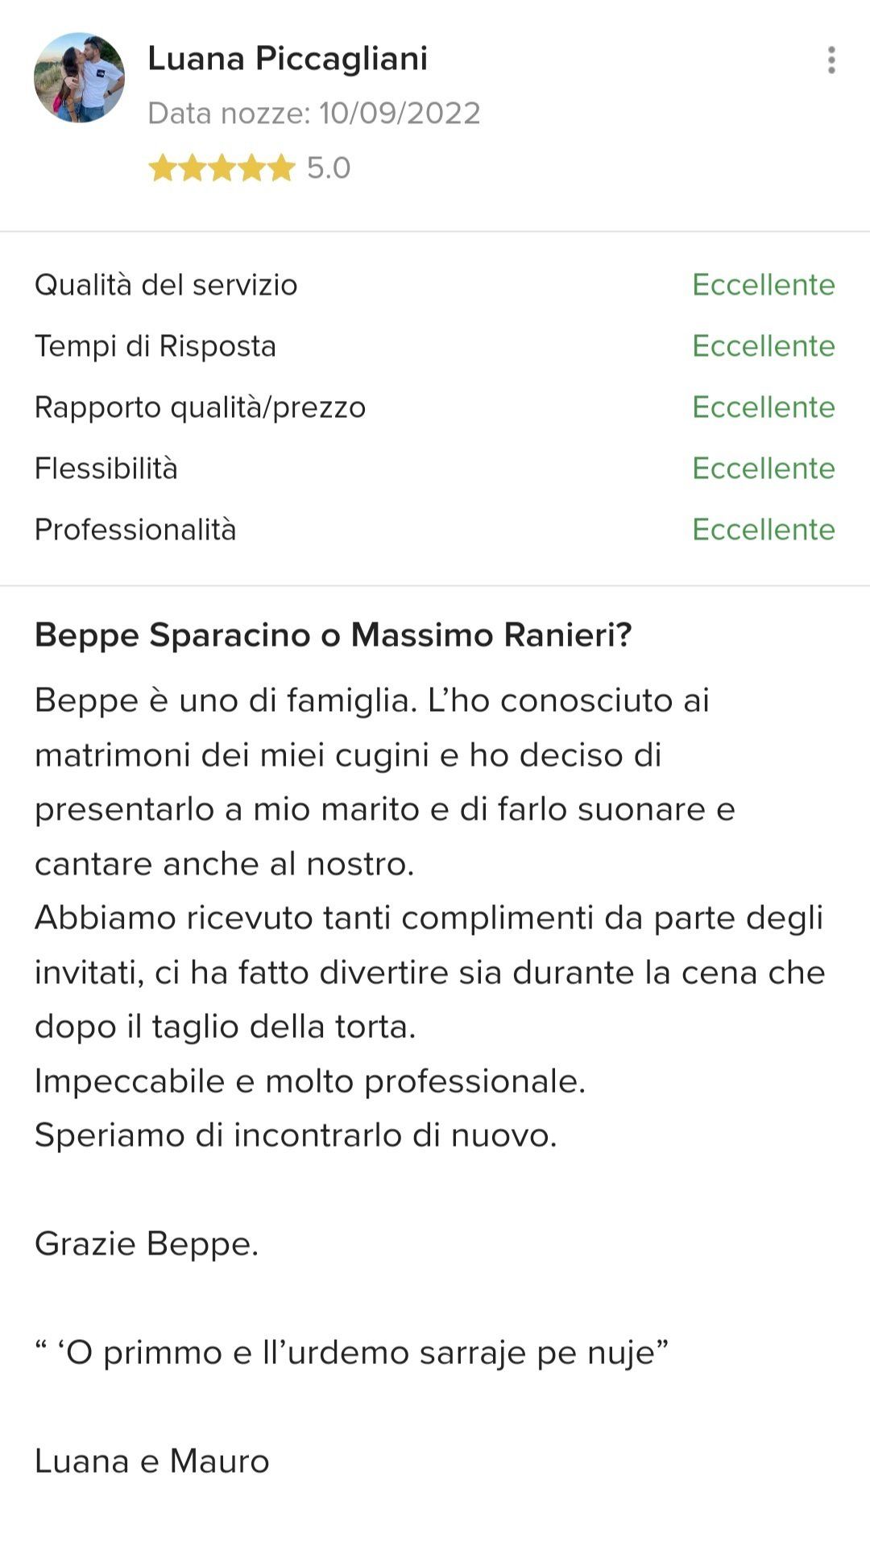This screenshot has height=1546, width=870.
Task: Tap the review title about Massimo Ranieri
Action: point(333,635)
